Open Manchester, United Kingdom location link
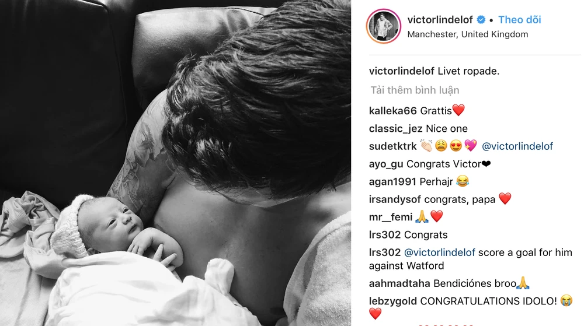Image resolution: width=584 pixels, height=326 pixels. 467,34
